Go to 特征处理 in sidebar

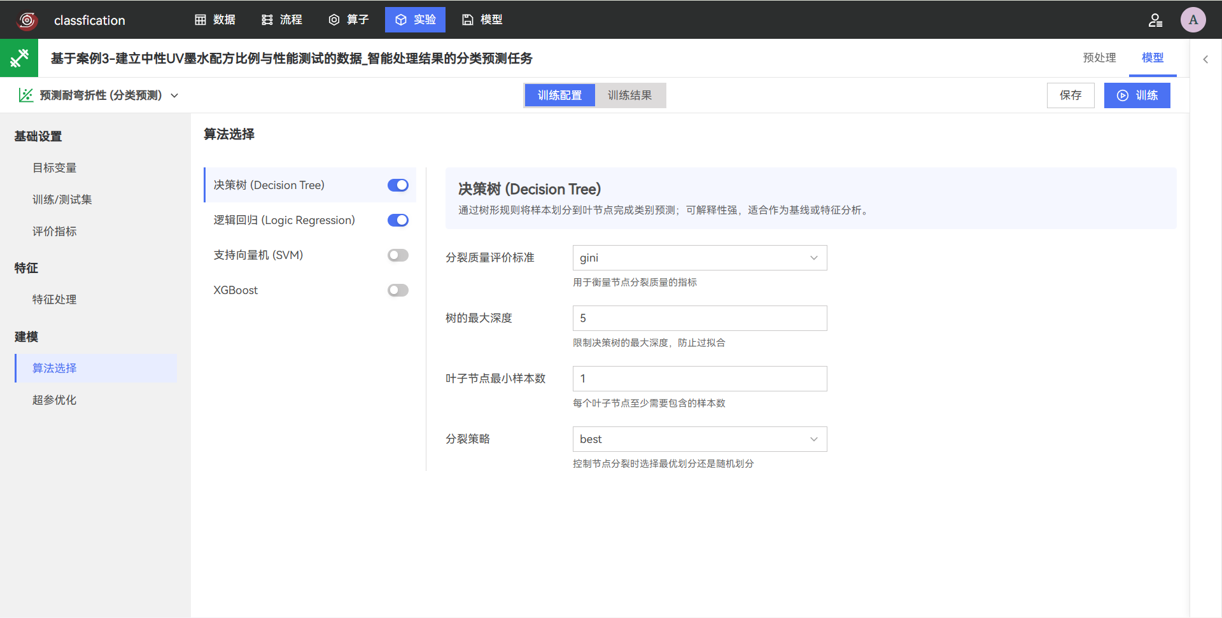point(55,300)
